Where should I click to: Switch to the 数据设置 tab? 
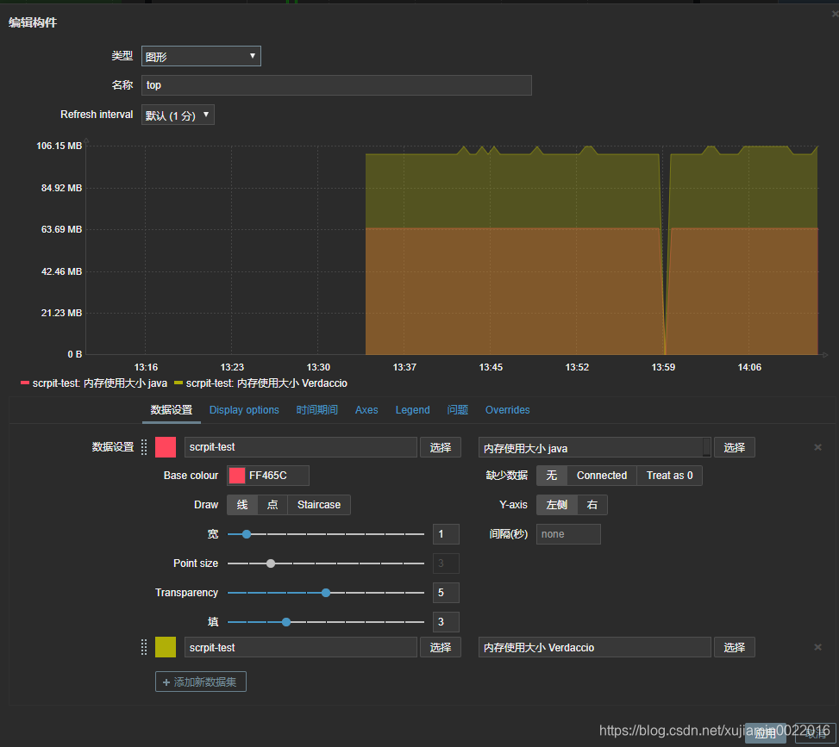coord(172,409)
